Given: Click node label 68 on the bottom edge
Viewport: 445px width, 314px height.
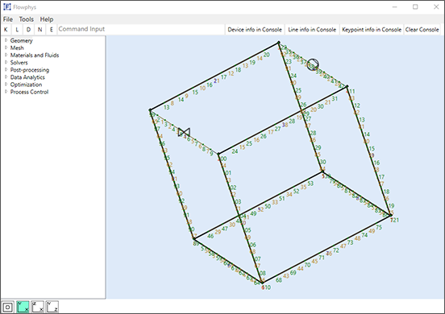Looking at the screenshot, I should coord(279,280).
